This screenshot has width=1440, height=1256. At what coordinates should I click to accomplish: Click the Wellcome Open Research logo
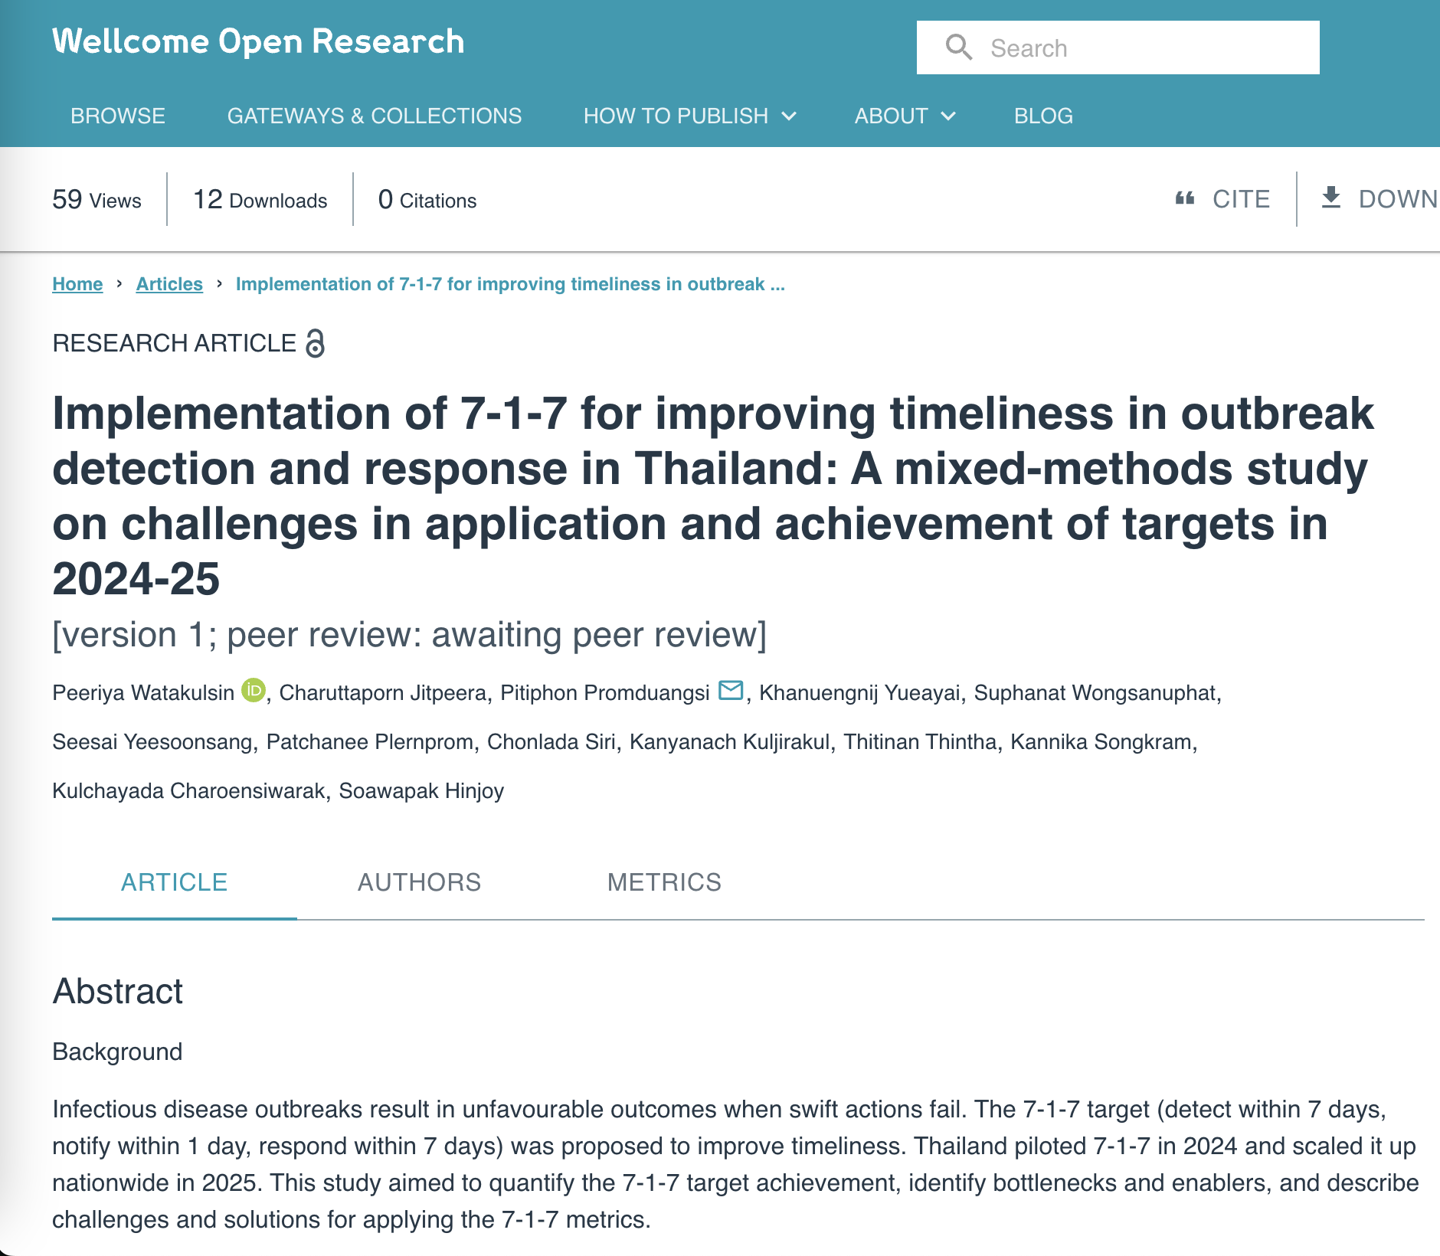258,41
